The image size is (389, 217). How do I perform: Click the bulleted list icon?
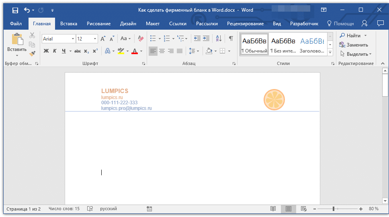[153, 39]
